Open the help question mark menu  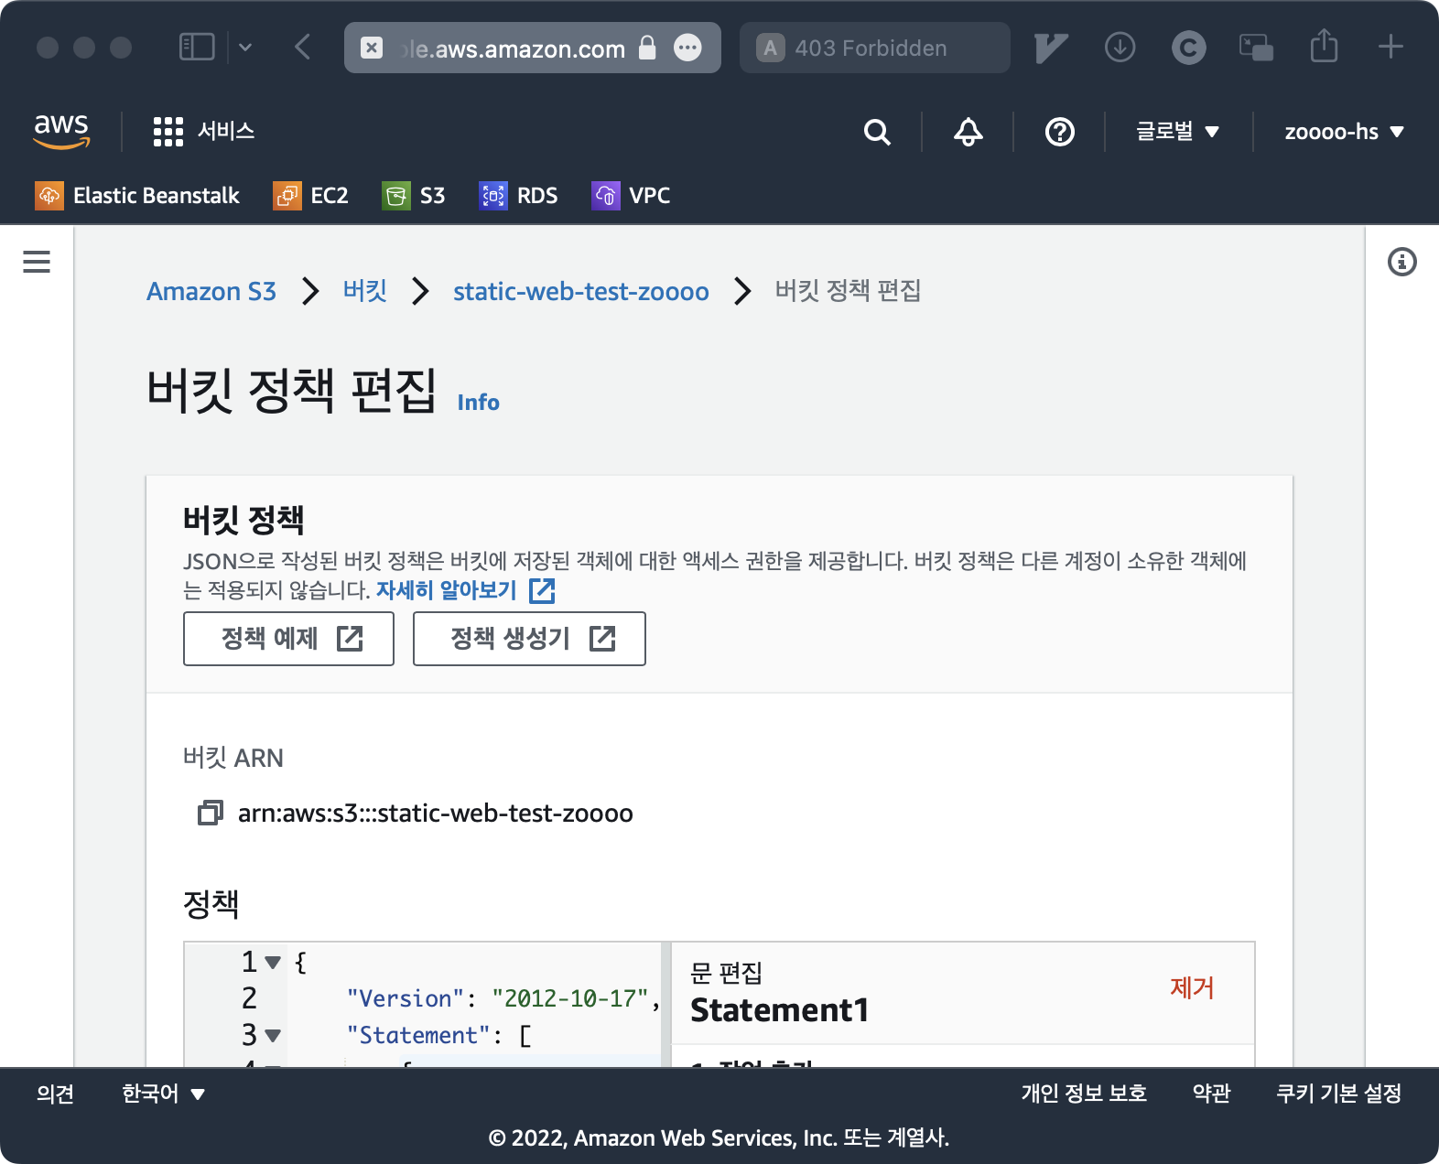click(1059, 132)
